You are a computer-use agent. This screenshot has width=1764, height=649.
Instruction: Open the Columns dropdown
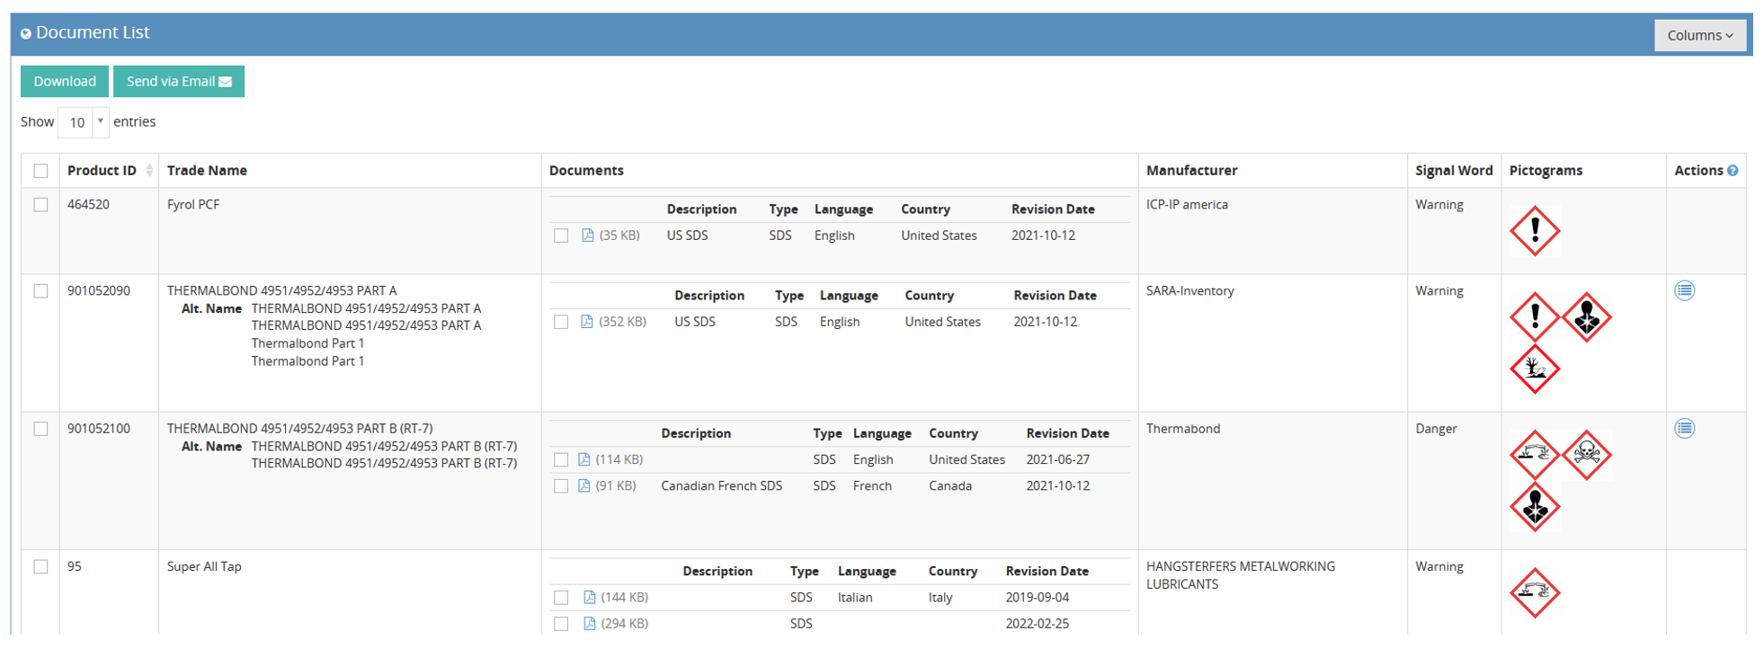pos(1699,35)
